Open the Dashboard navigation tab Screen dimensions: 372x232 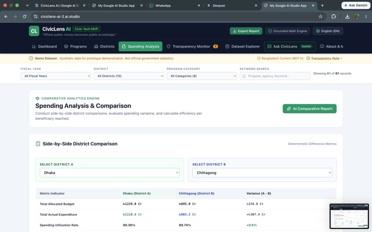click(44, 46)
